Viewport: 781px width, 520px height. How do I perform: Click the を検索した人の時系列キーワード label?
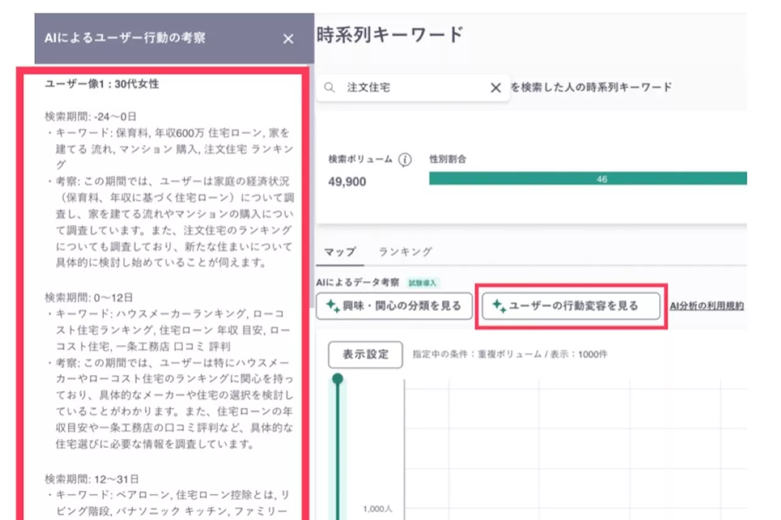click(591, 87)
